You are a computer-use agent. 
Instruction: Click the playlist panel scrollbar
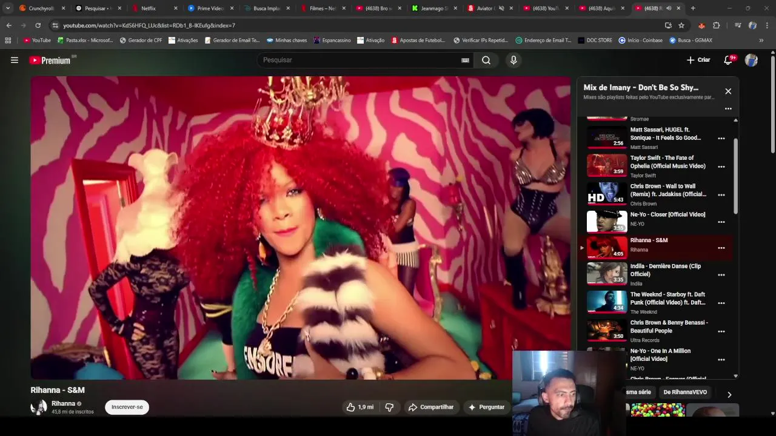point(736,176)
